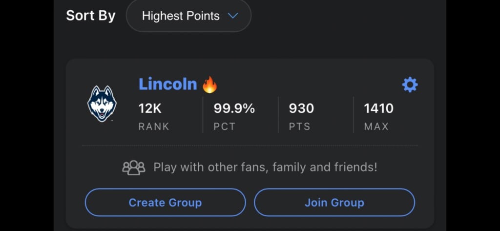Select the 930 PTS stat
The image size is (500, 231).
point(301,109)
